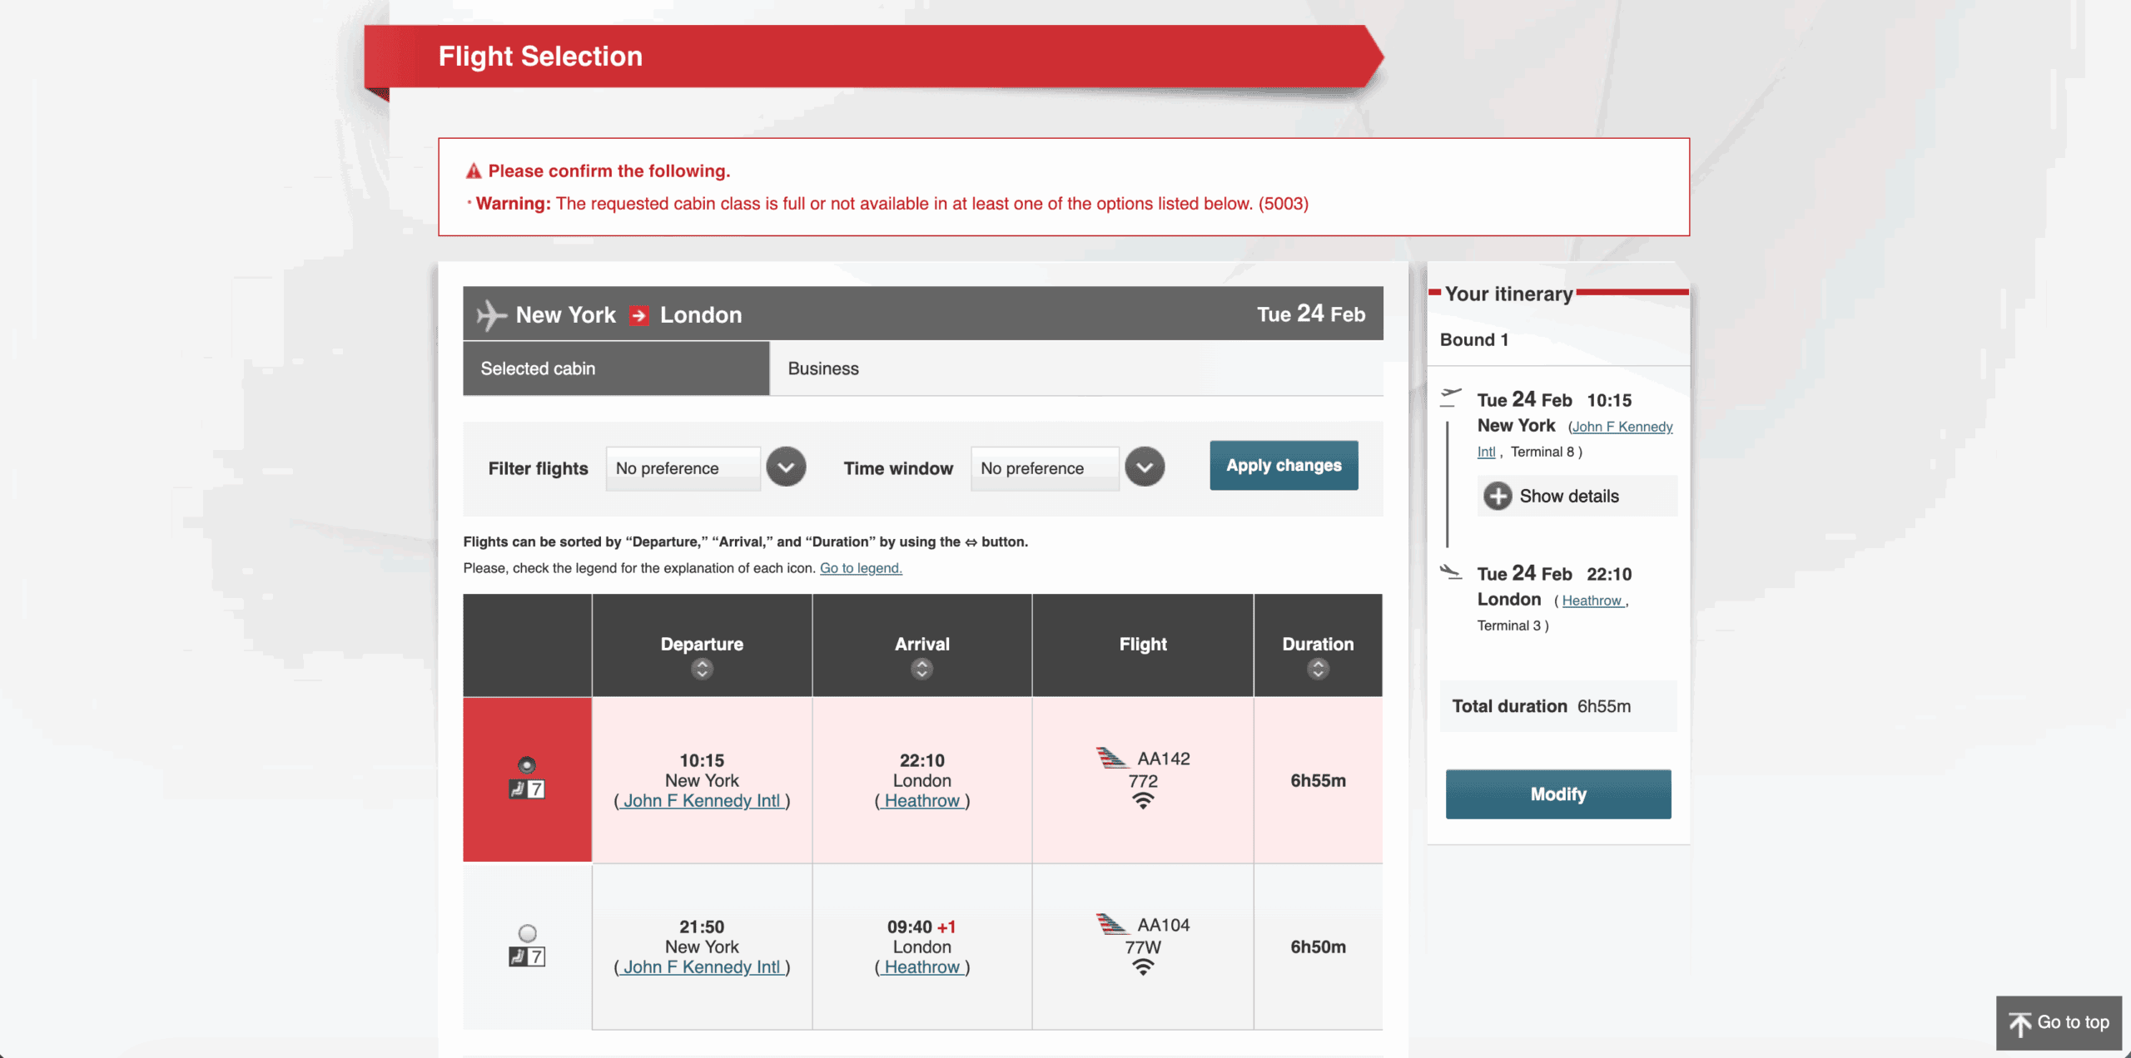Click the plus icon next to Show details
Image resolution: width=2131 pixels, height=1058 pixels.
coord(1498,496)
